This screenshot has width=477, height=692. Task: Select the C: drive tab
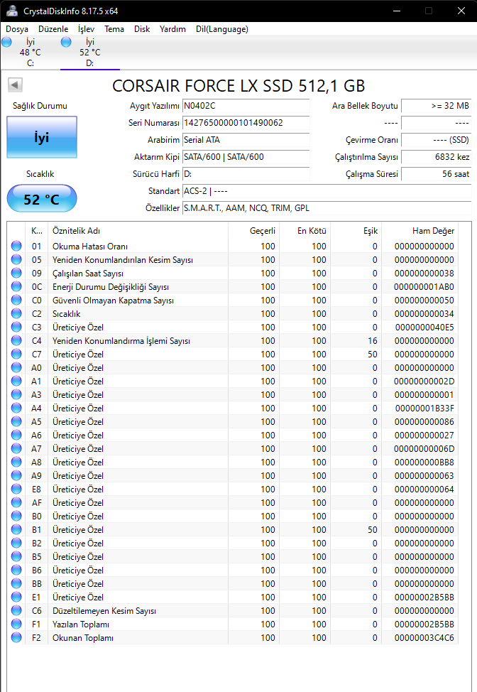point(30,53)
